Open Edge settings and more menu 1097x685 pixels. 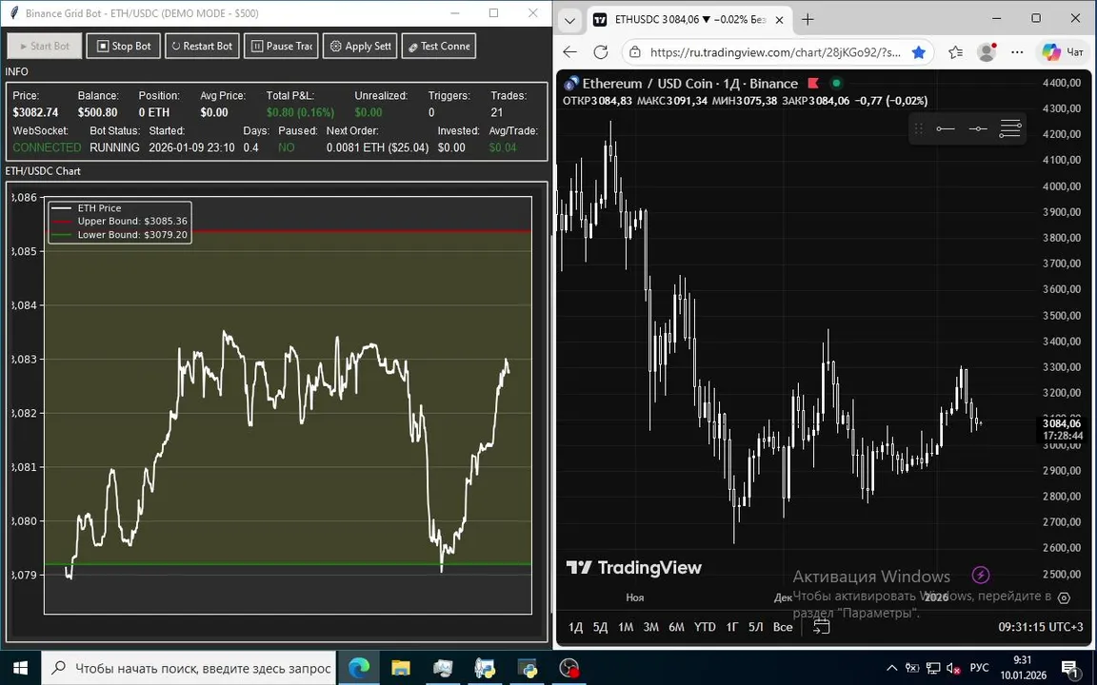(1017, 52)
